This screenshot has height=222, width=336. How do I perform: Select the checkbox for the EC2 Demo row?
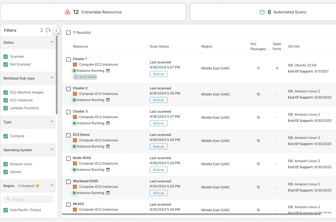tap(69, 135)
